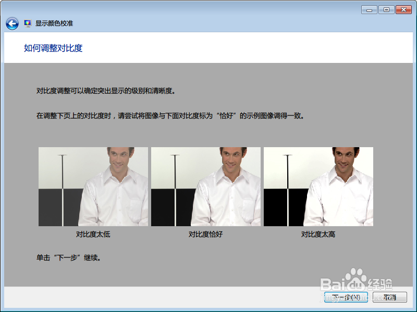Close the display color calibration window

tap(403, 9)
